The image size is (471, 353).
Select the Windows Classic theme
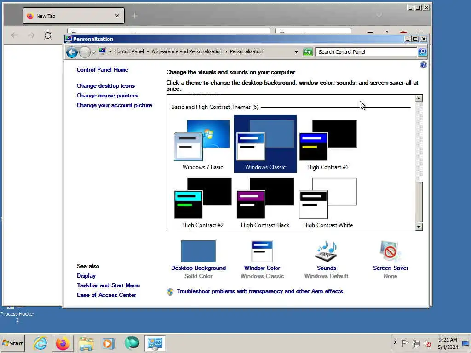coord(265,144)
